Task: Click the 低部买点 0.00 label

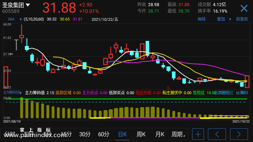Action: click(x=121, y=93)
